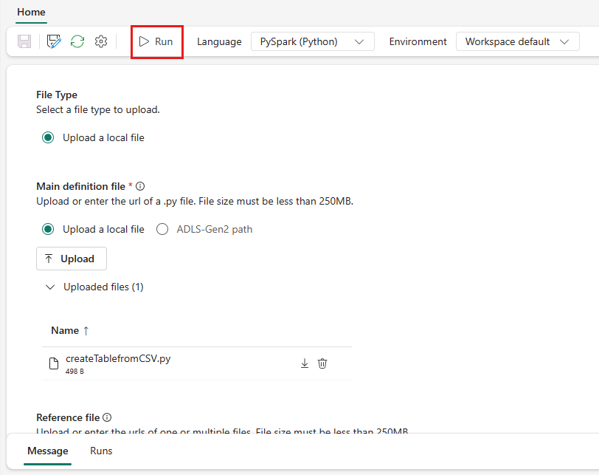Click the Save-as pencil icon in toolbar
Image resolution: width=599 pixels, height=475 pixels.
pos(54,41)
